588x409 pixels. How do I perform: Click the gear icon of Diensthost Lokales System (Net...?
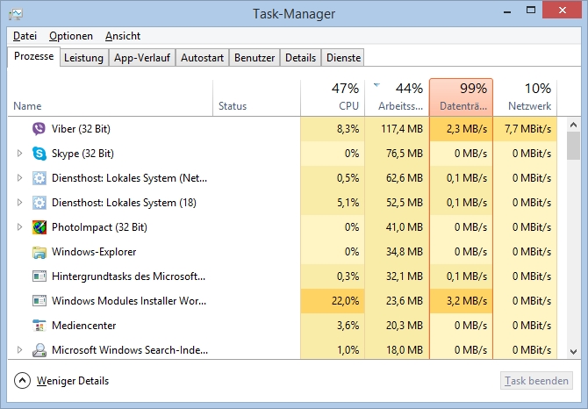point(39,178)
